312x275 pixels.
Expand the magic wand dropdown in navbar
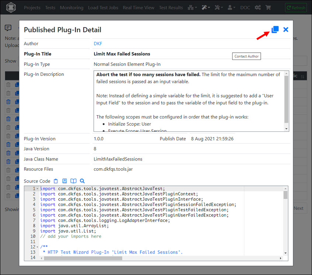206,8
